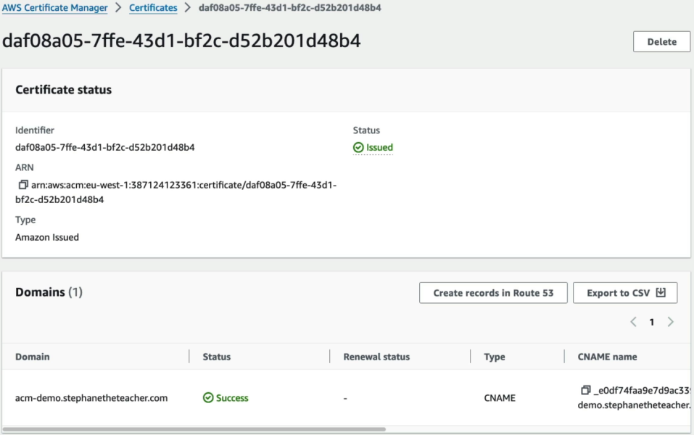The height and width of the screenshot is (435, 694).
Task: Navigate to Certificates breadcrumb link
Action: point(153,7)
